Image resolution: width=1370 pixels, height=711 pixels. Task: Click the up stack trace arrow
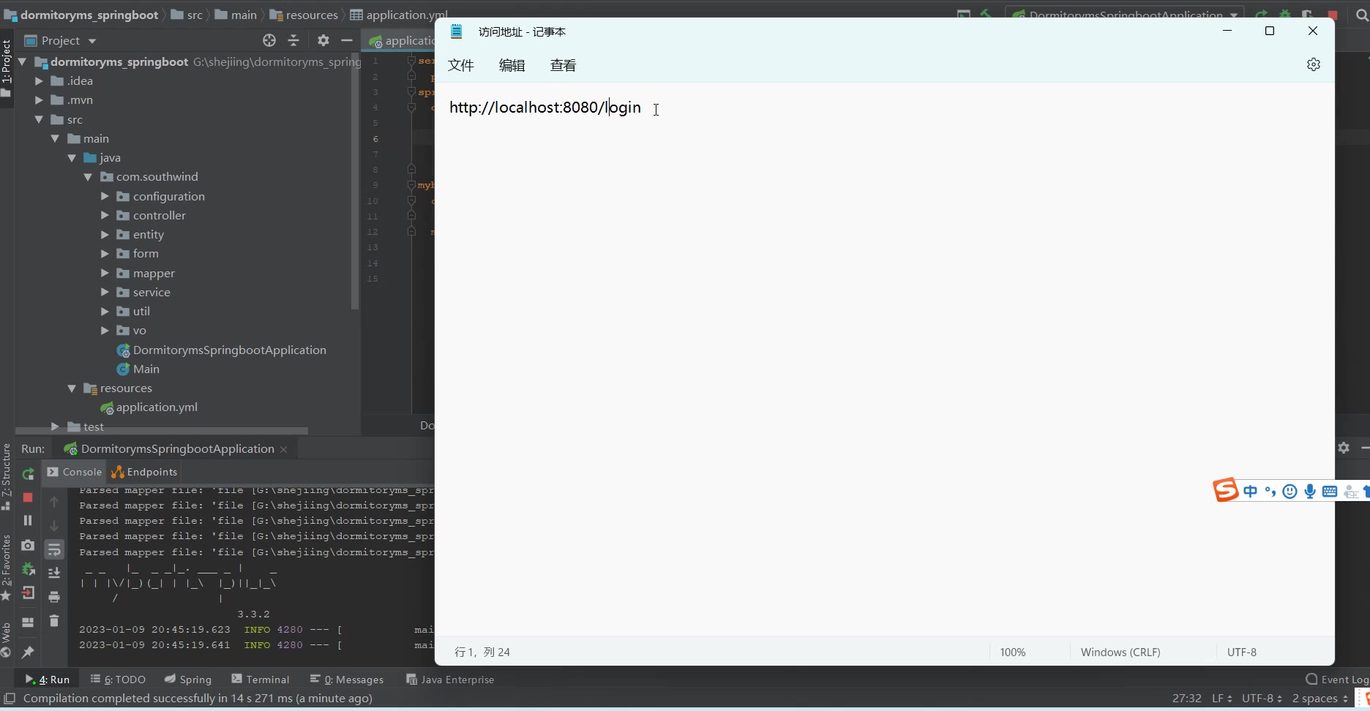[x=54, y=502]
